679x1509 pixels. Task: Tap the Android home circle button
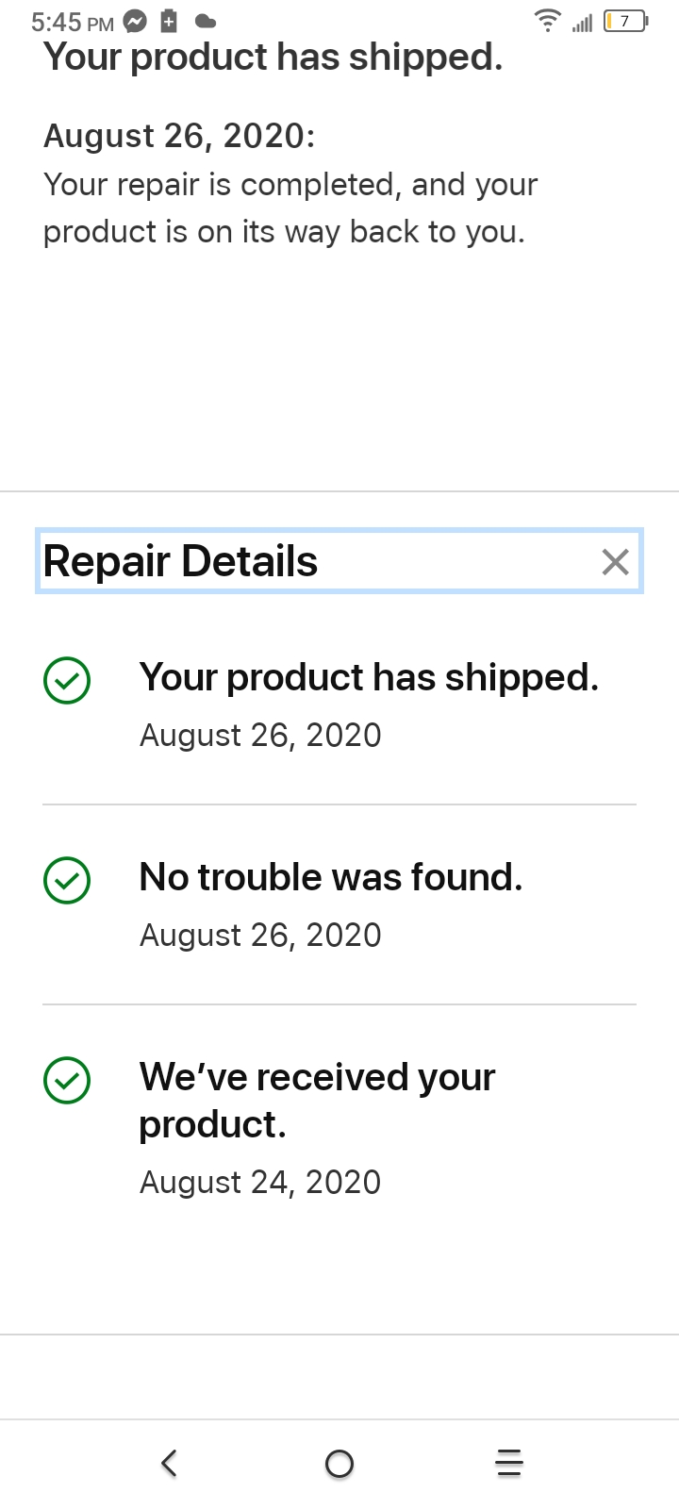(x=339, y=1464)
